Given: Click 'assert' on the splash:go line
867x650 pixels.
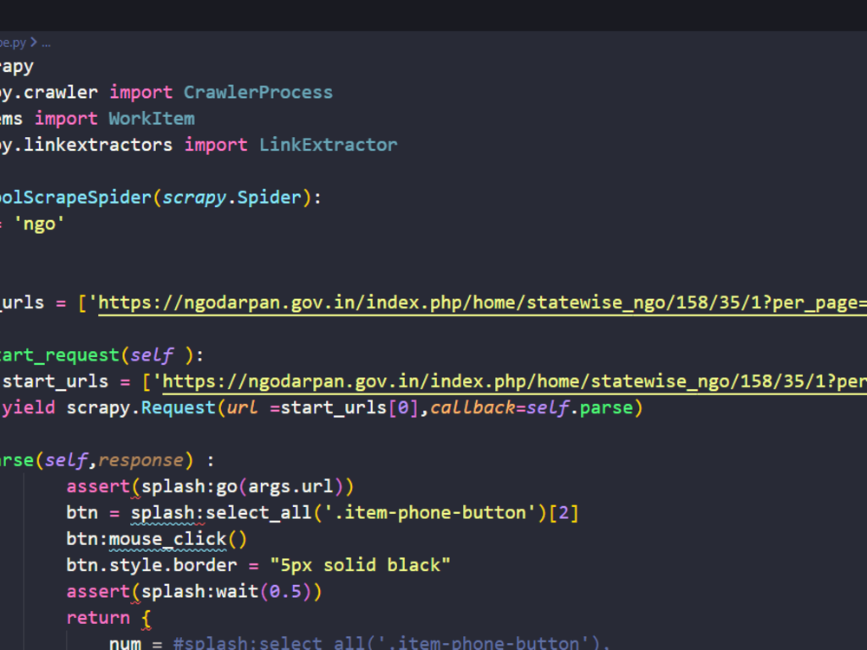Looking at the screenshot, I should [x=98, y=487].
